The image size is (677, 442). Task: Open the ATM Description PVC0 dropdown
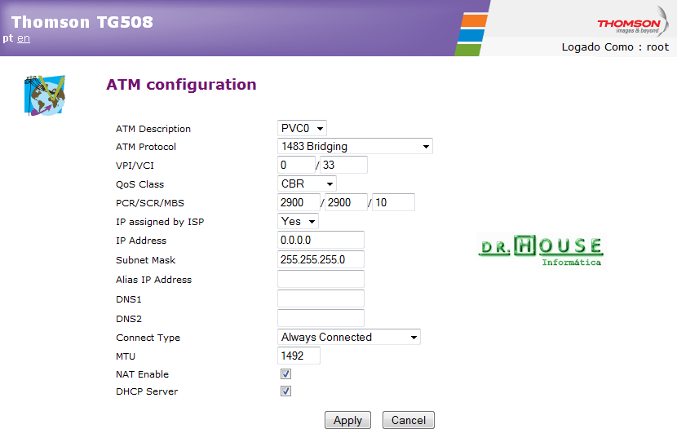tap(302, 128)
